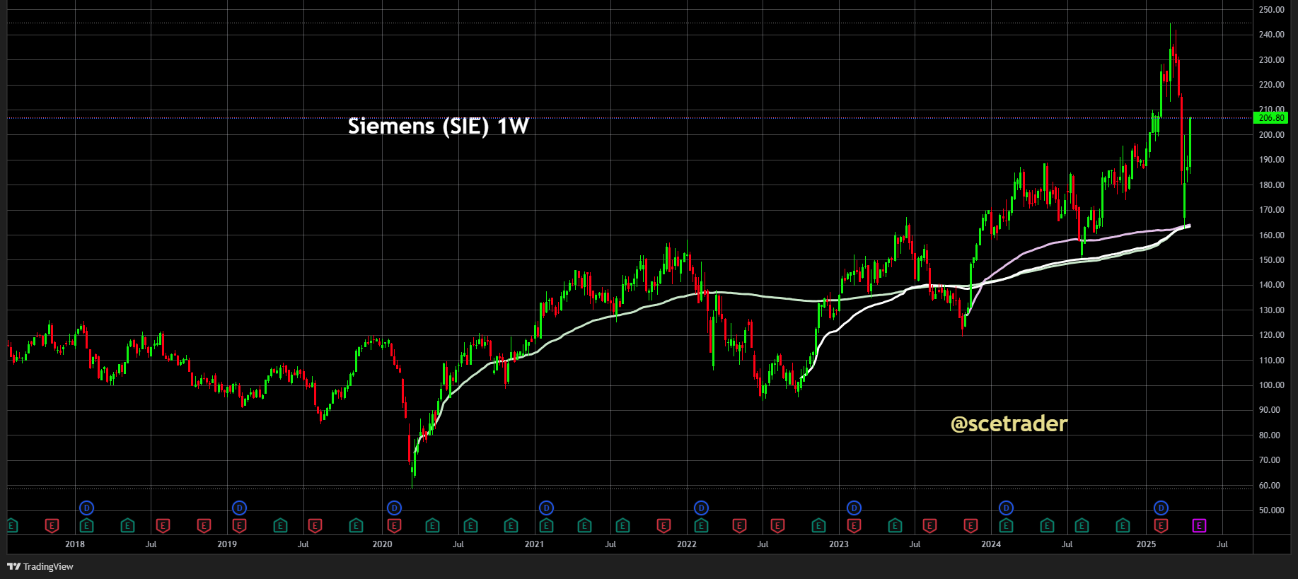Image resolution: width=1298 pixels, height=579 pixels.
Task: Click the 2024 dividend D marker
Action: (x=1006, y=508)
